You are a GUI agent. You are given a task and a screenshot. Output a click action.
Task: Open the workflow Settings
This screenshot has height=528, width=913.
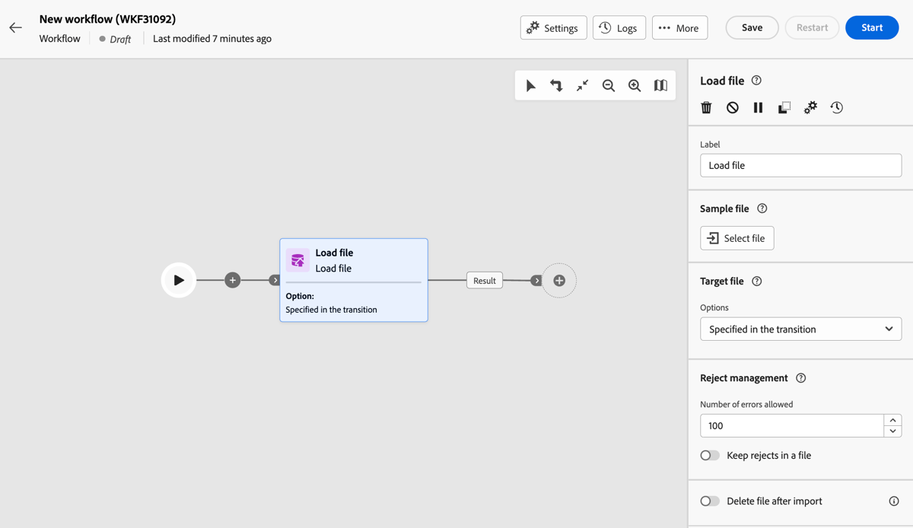coord(553,27)
